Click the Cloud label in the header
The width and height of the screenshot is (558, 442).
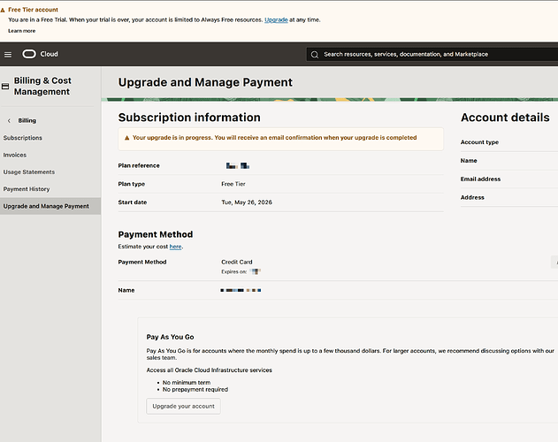click(x=50, y=54)
